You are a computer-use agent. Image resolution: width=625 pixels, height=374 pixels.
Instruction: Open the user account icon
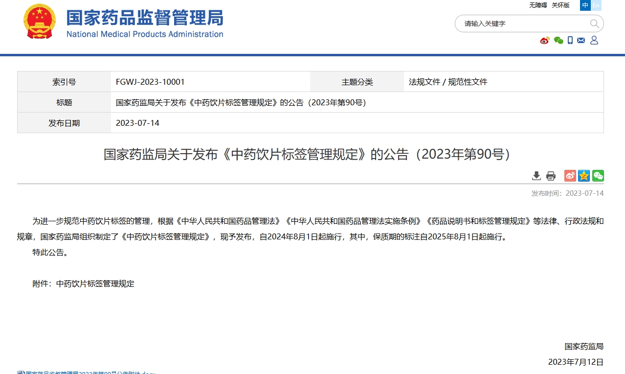[594, 41]
